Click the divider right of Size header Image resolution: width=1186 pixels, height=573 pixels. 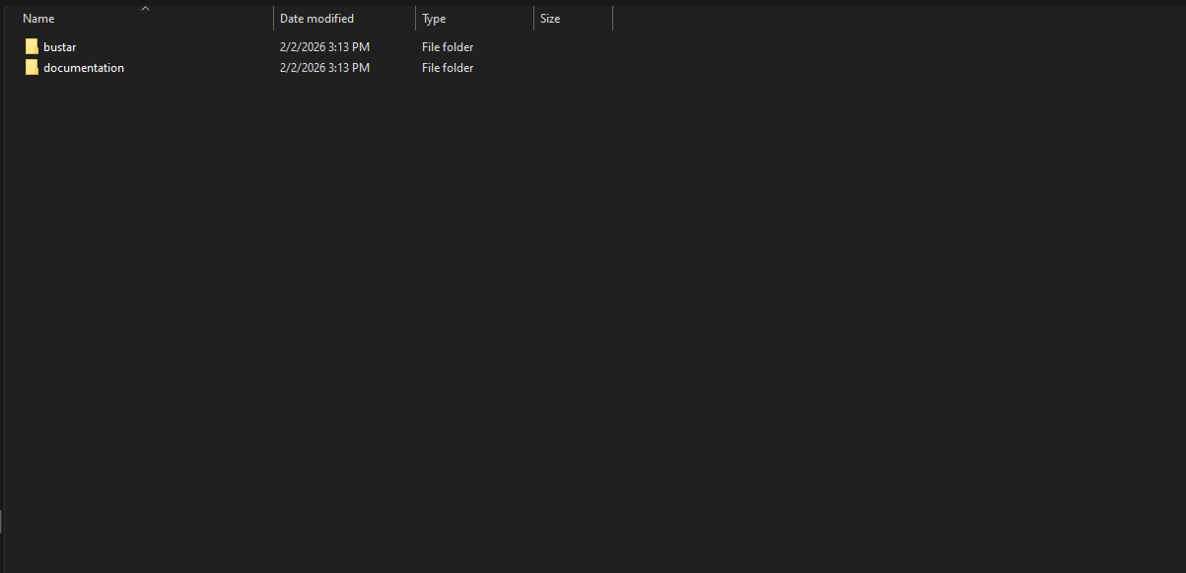coord(612,19)
